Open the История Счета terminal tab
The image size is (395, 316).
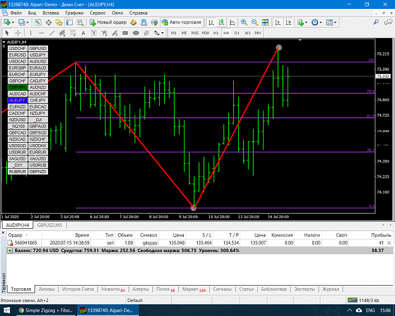tap(78, 289)
